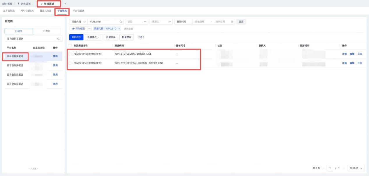The image size is (369, 176).
Task: Go to the previous page arrow in pagination
Action: point(323,168)
